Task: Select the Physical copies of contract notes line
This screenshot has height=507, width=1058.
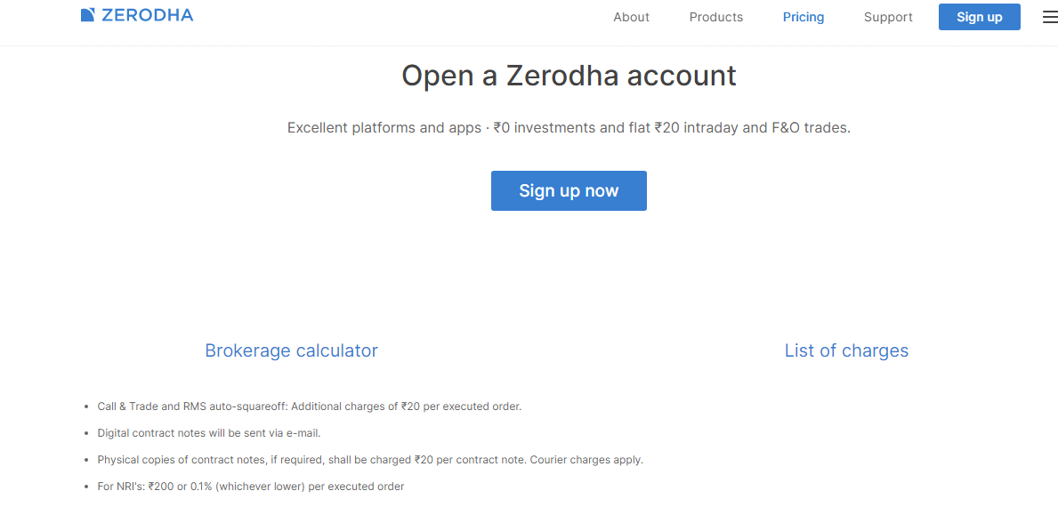Action: coord(370,460)
